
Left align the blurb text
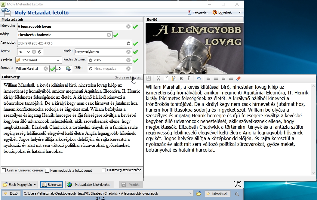(x=223, y=78)
